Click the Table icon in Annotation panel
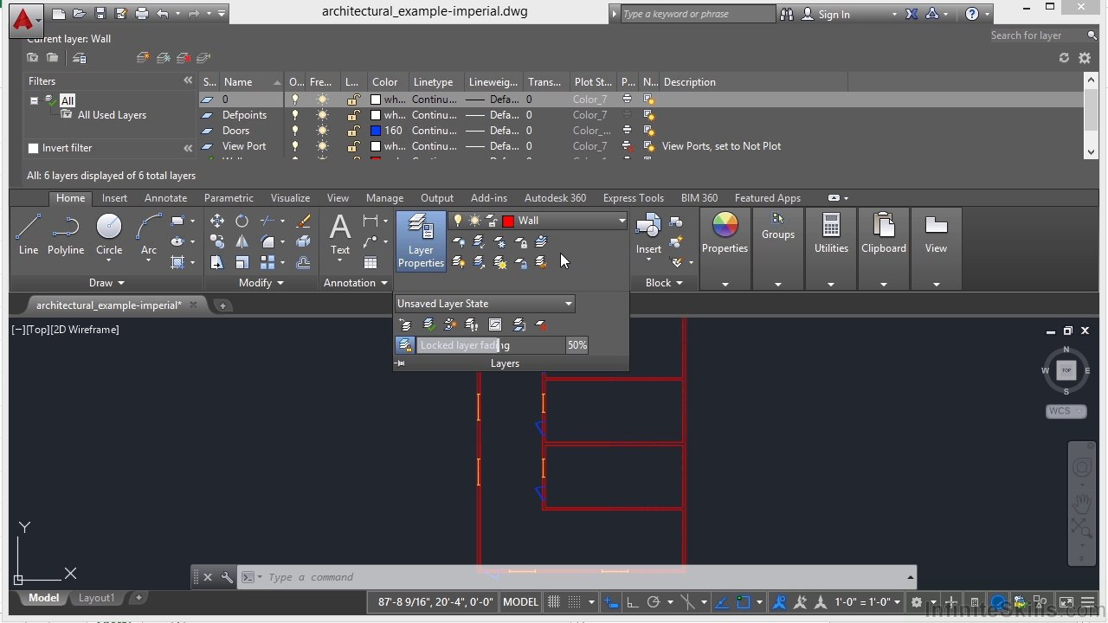 370,262
